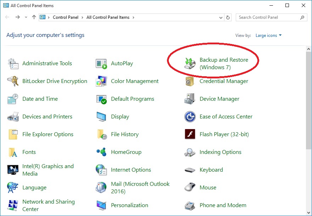Expand chevron after 'All Control Panel Items'
Image resolution: width=312 pixels, height=216 pixels.
[133, 17]
